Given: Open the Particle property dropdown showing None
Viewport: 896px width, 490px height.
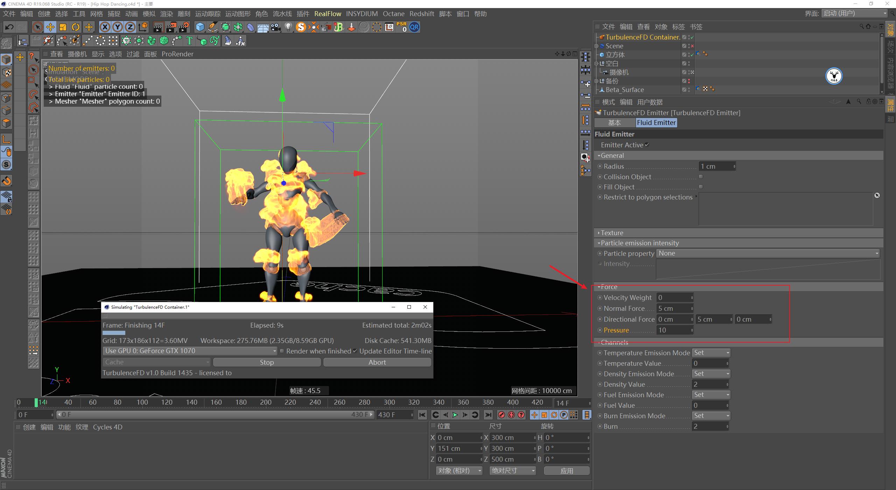Looking at the screenshot, I should (x=768, y=253).
